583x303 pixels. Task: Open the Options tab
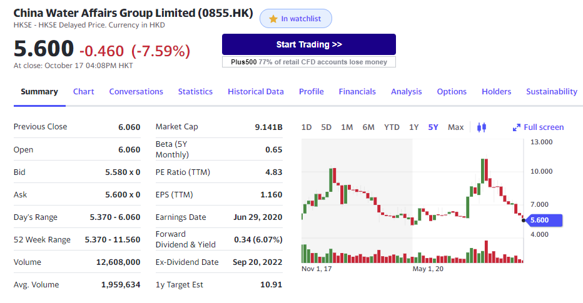452,92
